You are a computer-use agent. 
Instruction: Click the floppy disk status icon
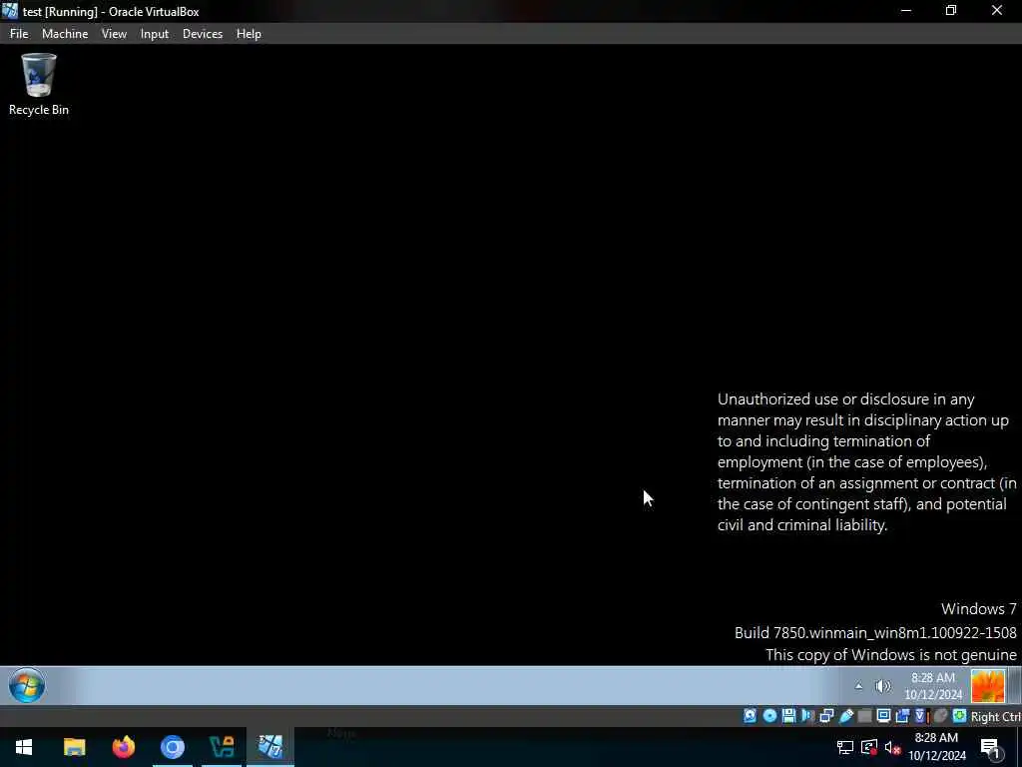point(788,716)
